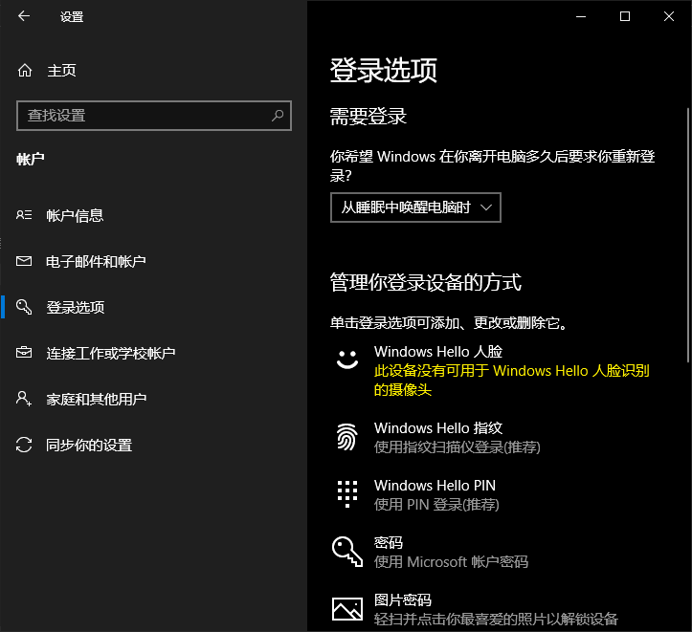The height and width of the screenshot is (632, 692).
Task: Click the key icon beside 登录选项
Action: 24,307
